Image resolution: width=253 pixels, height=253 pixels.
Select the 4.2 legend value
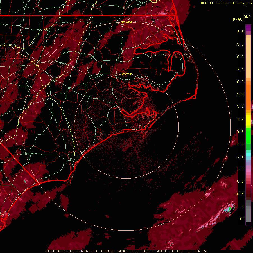click(240, 119)
